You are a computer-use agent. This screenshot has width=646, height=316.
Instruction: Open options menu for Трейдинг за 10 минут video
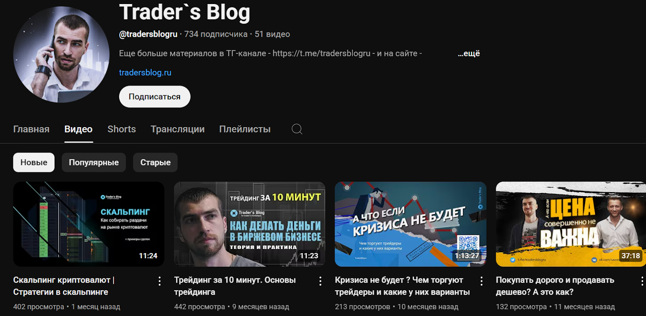pos(320,281)
